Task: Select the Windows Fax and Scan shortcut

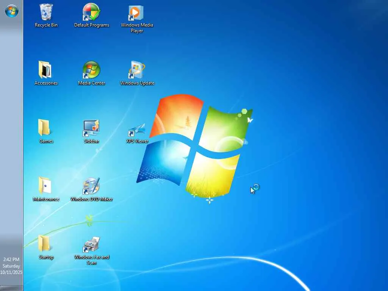Action: 92,250
